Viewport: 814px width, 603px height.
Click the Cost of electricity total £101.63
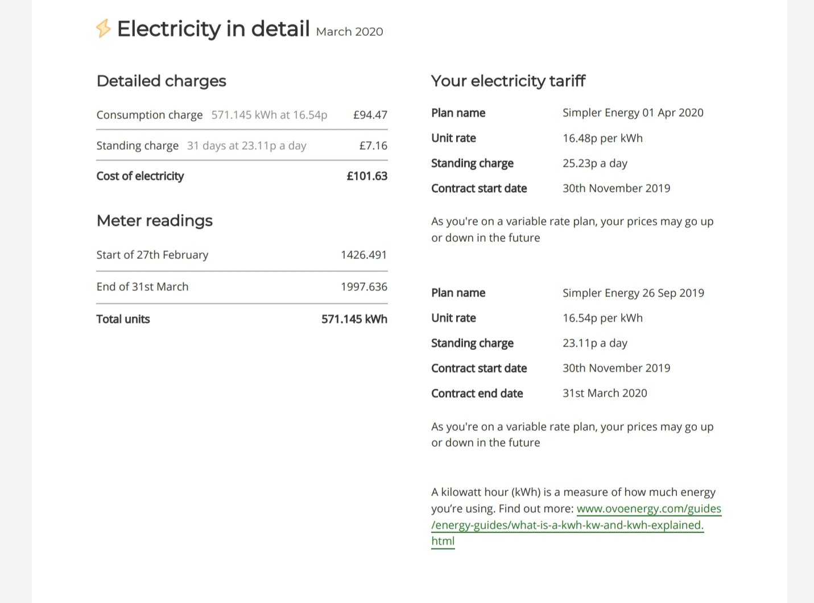367,176
